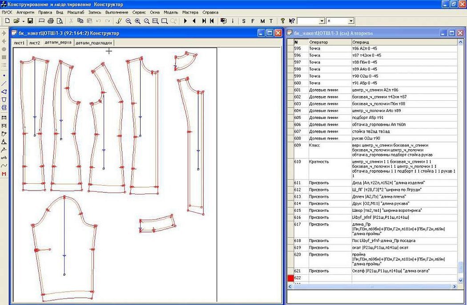Select the Angle measurement tool in left sidebar
This screenshot has height=305, width=467.
[4, 142]
